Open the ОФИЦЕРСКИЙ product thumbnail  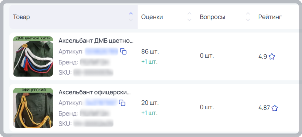point(33,108)
